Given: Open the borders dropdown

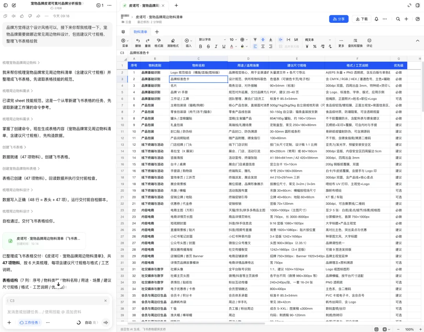Looking at the screenshot, I should tap(244, 40).
